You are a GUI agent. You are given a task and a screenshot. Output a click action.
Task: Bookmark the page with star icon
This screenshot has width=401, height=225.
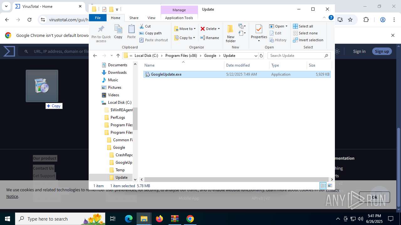coord(350,20)
